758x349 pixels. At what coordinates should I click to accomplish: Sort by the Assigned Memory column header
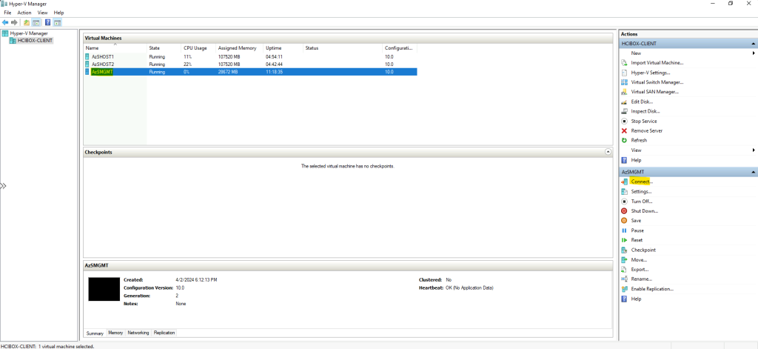239,48
